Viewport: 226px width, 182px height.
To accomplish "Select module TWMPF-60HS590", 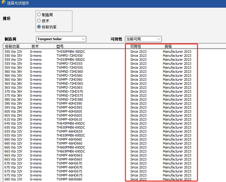I will tap(69, 103).
